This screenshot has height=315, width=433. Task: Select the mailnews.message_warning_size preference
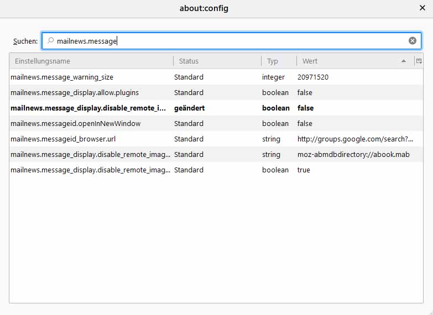pyautogui.click(x=62, y=77)
